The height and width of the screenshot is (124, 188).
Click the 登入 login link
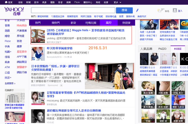[180, 11]
